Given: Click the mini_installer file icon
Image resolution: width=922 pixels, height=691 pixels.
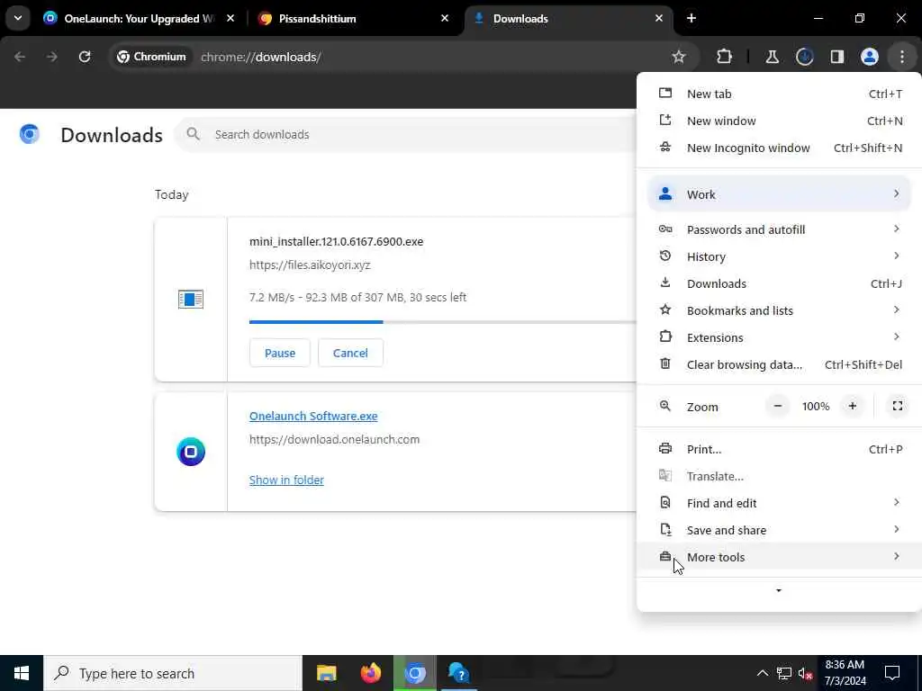Looking at the screenshot, I should (191, 299).
